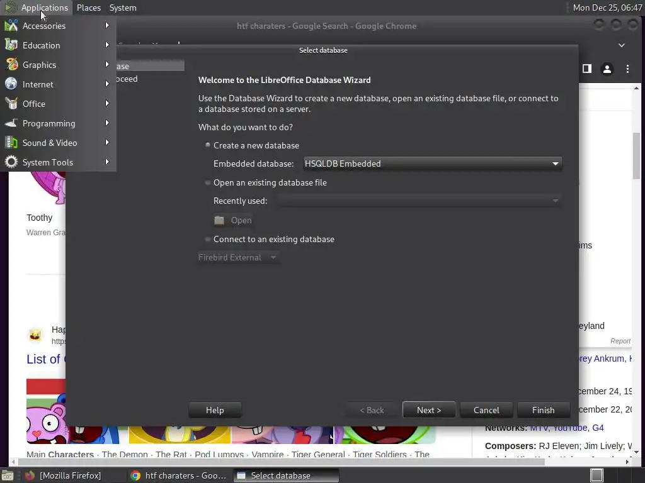Click the Happy Tree Friends site favicon in Chrome
Screen dimensions: 645x483
(x=35, y=335)
